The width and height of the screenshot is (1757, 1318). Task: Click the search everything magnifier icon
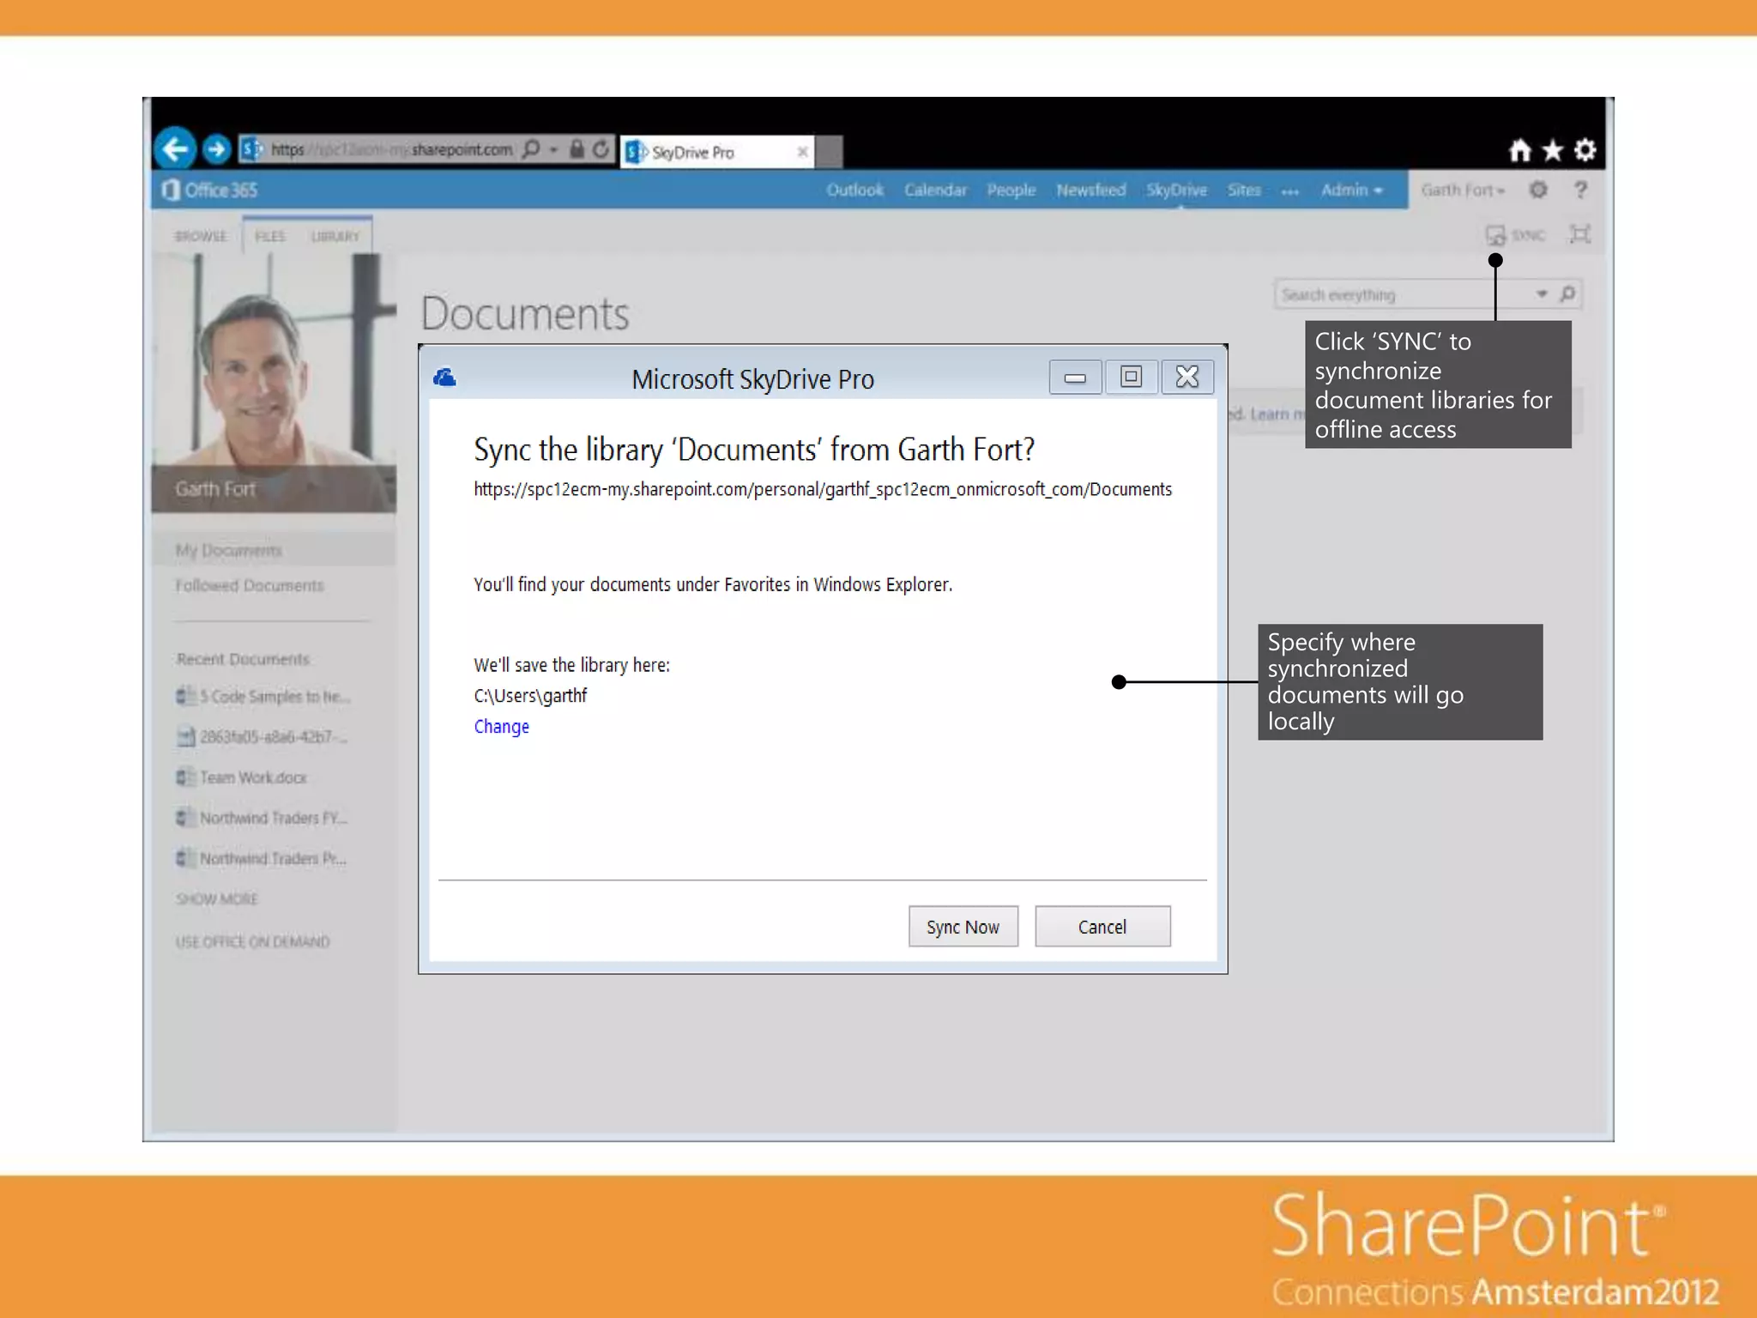(1567, 294)
